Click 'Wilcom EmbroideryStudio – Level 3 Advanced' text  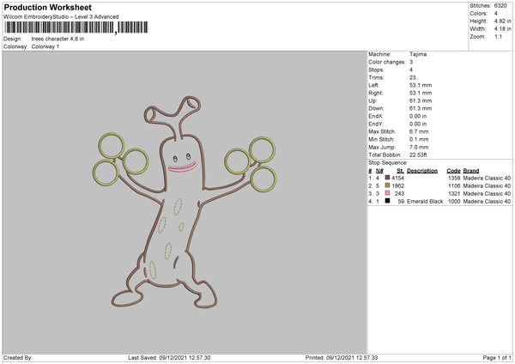coord(61,17)
